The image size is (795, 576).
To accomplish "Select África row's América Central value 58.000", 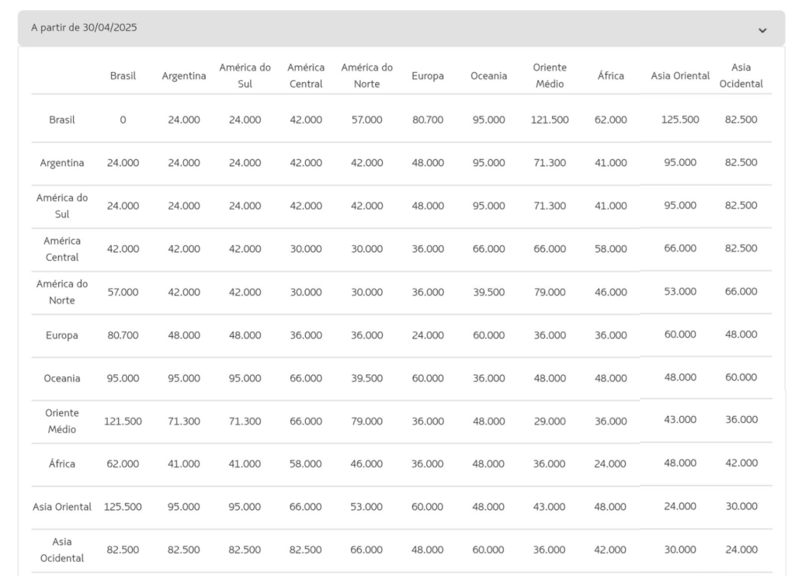I will click(306, 463).
